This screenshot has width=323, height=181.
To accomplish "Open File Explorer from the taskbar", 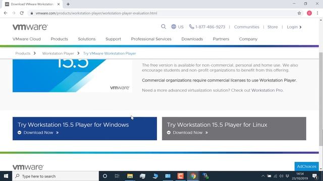I will pos(130,176).
